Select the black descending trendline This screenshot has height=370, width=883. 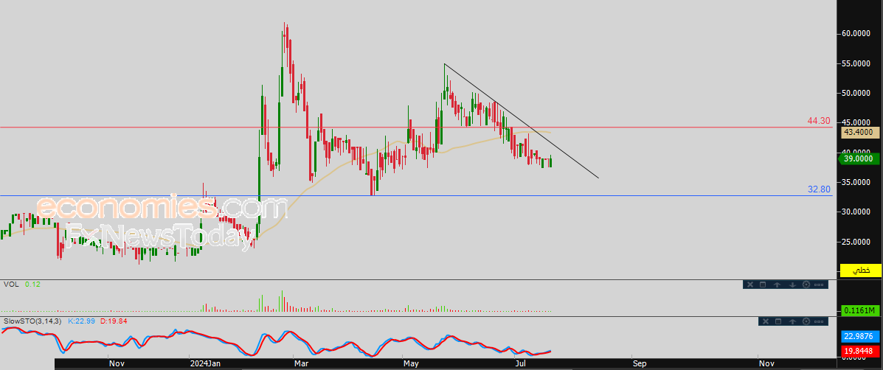point(521,121)
